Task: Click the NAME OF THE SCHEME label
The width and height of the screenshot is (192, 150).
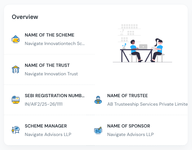Action: pyautogui.click(x=50, y=35)
